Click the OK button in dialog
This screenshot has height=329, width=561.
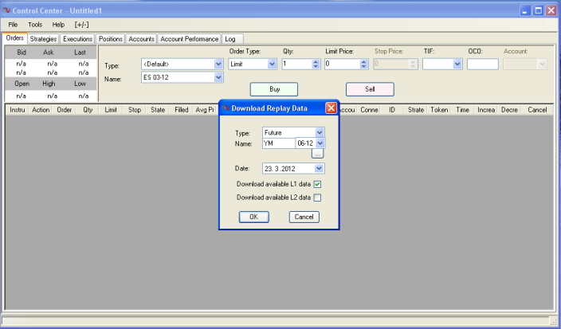[253, 217]
